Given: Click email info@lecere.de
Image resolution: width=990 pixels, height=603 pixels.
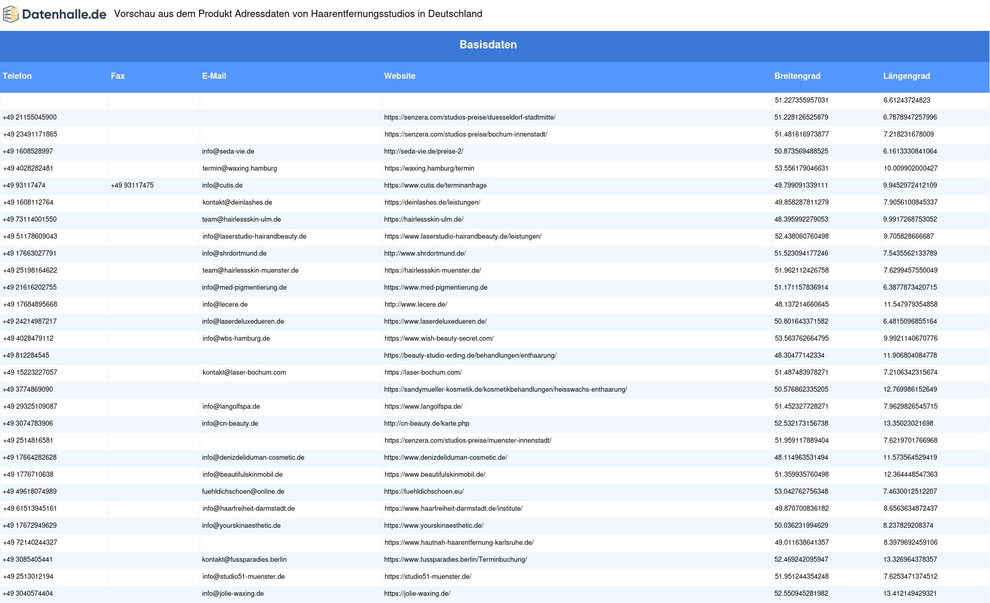Looking at the screenshot, I should 225,305.
